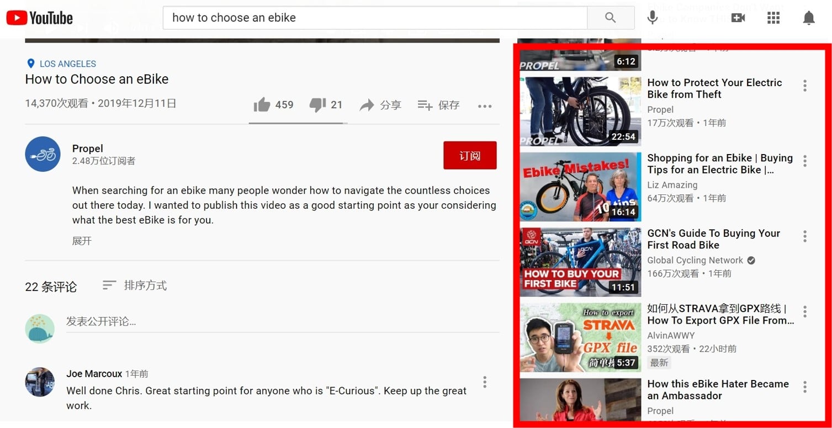The width and height of the screenshot is (832, 428).
Task: Open the create video camera icon
Action: pos(738,18)
